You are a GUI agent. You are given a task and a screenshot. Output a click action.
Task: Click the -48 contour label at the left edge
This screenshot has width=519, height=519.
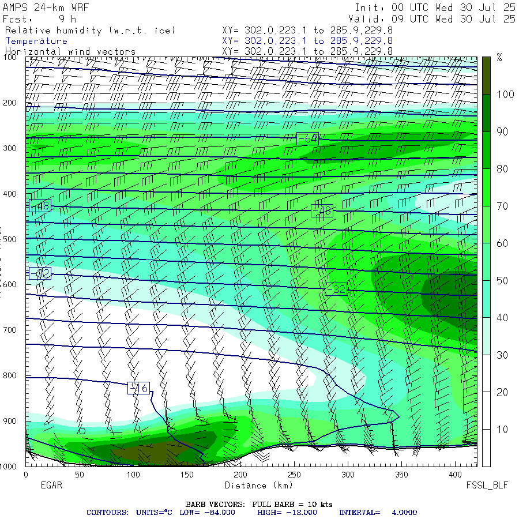(x=40, y=206)
